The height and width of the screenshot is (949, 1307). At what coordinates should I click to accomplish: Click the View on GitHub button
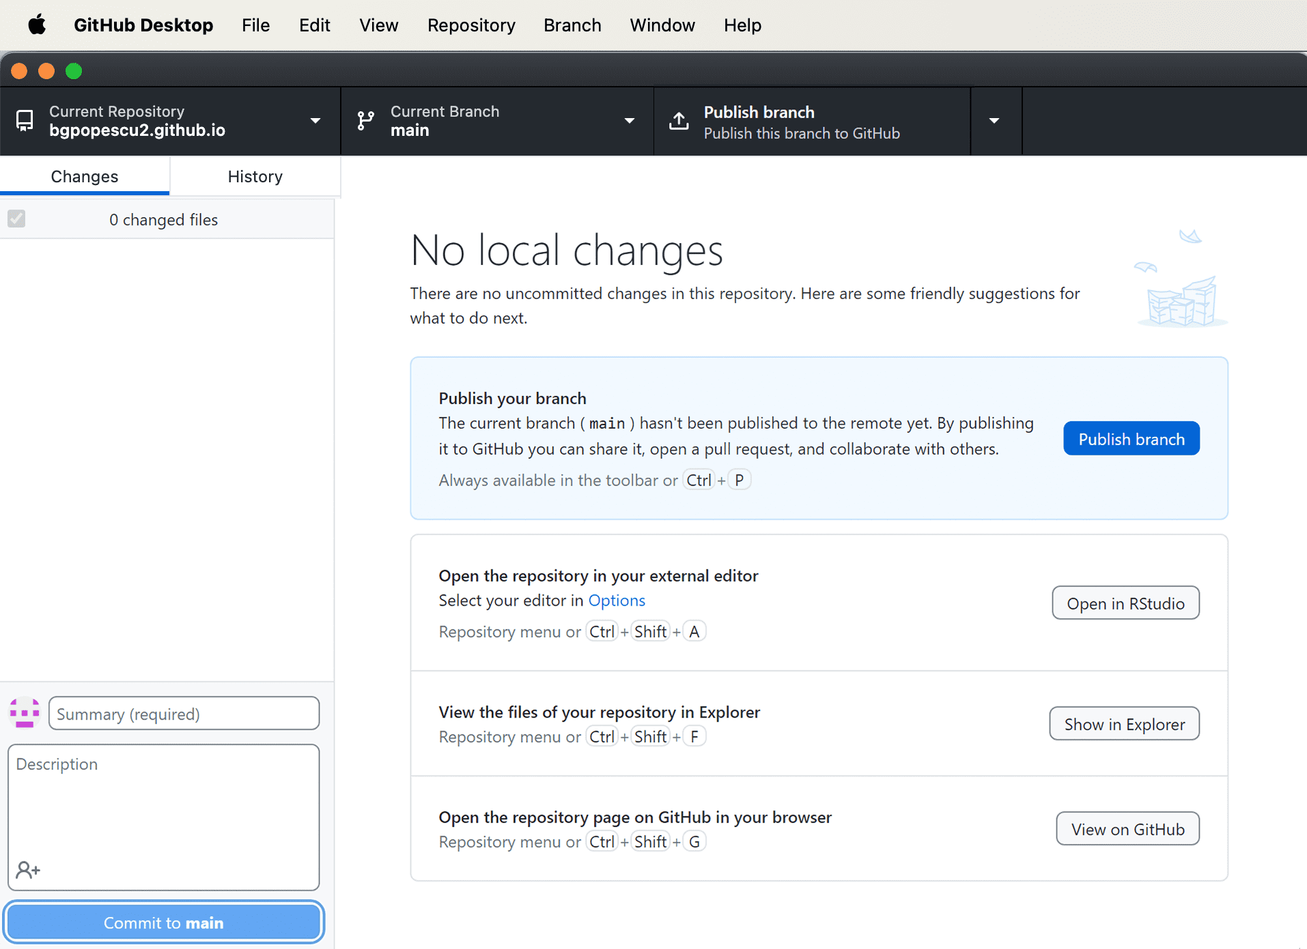(1127, 829)
